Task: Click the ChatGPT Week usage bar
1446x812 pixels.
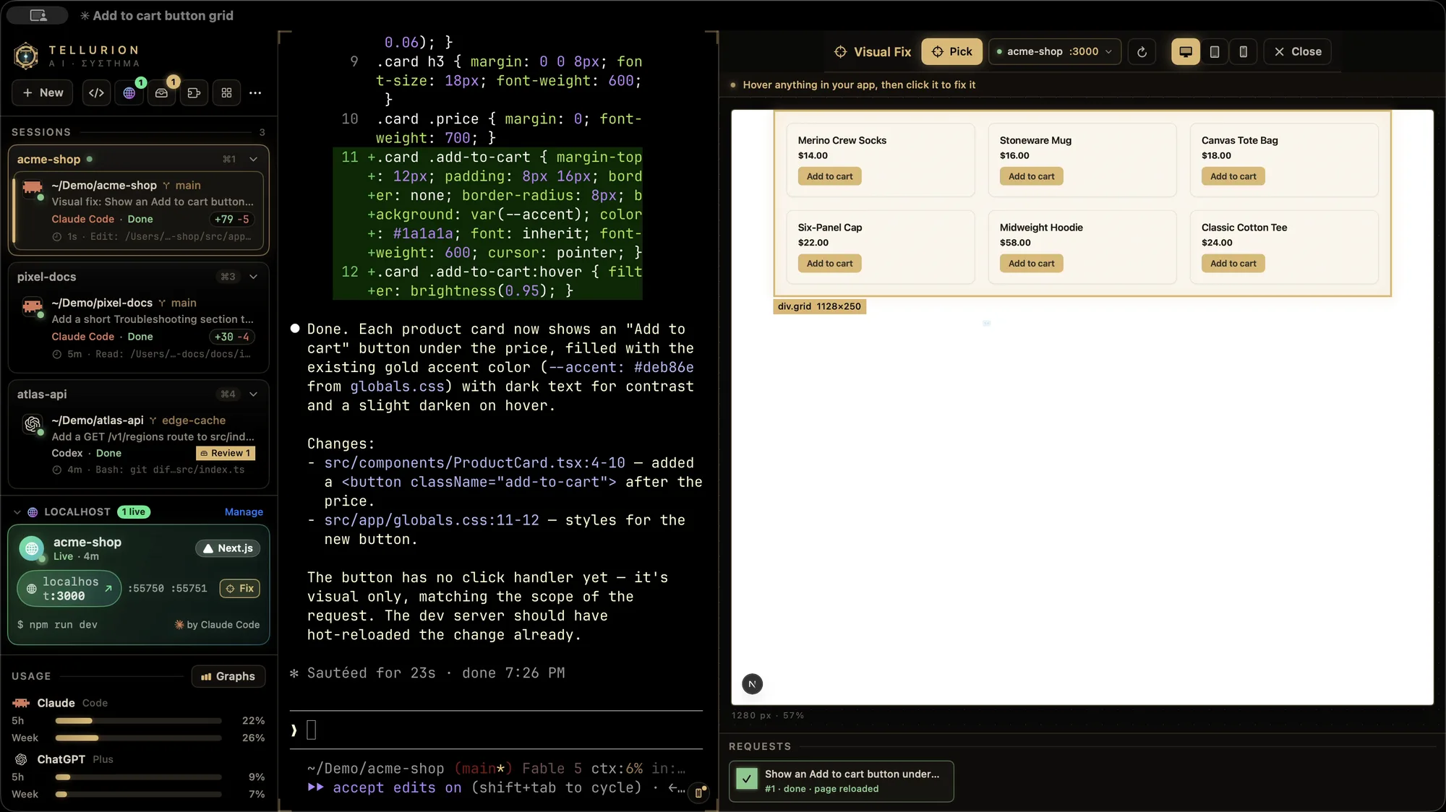Action: click(x=139, y=794)
